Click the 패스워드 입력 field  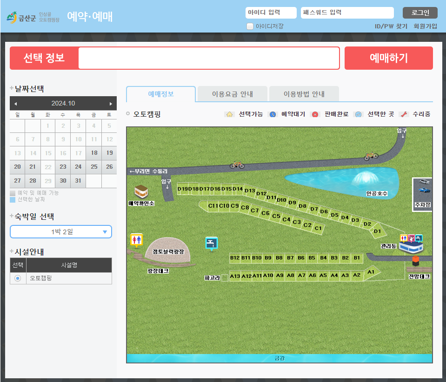(x=347, y=13)
